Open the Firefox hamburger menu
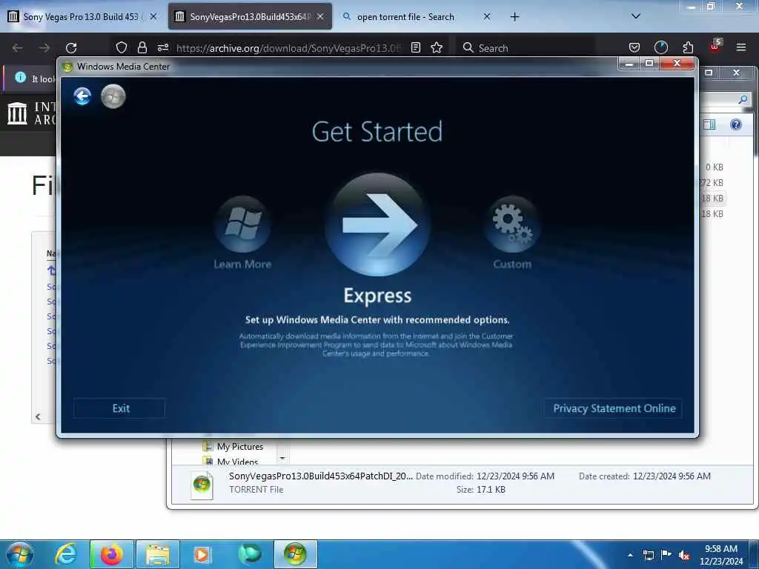 (x=741, y=47)
